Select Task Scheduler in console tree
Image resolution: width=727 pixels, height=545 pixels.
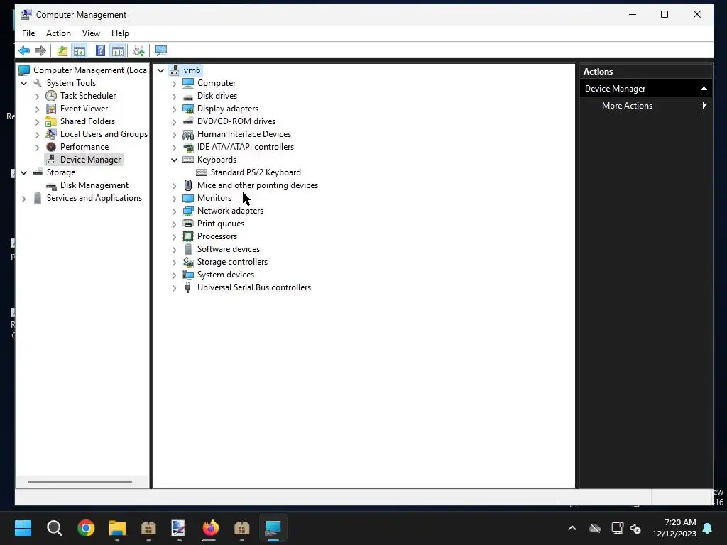coord(88,96)
